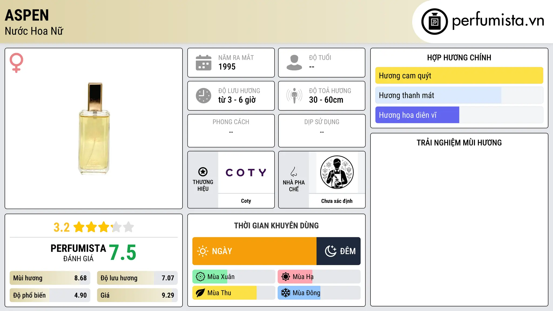The height and width of the screenshot is (311, 553).
Task: Click the THỜI GIAN KHUYÊN DÙNG heading
Action: (x=276, y=226)
